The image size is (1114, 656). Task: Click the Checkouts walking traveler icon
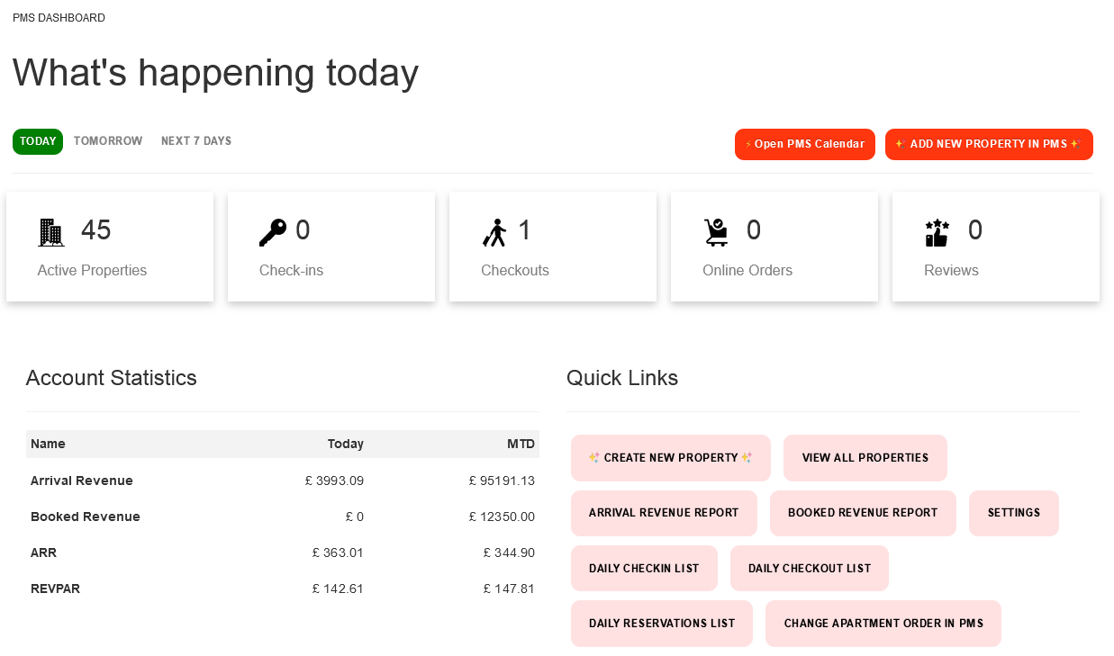point(494,232)
